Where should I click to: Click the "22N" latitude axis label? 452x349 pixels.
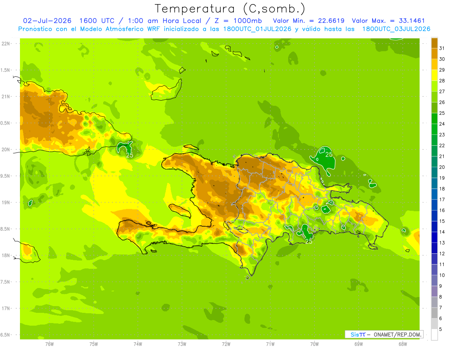[x=6, y=44]
